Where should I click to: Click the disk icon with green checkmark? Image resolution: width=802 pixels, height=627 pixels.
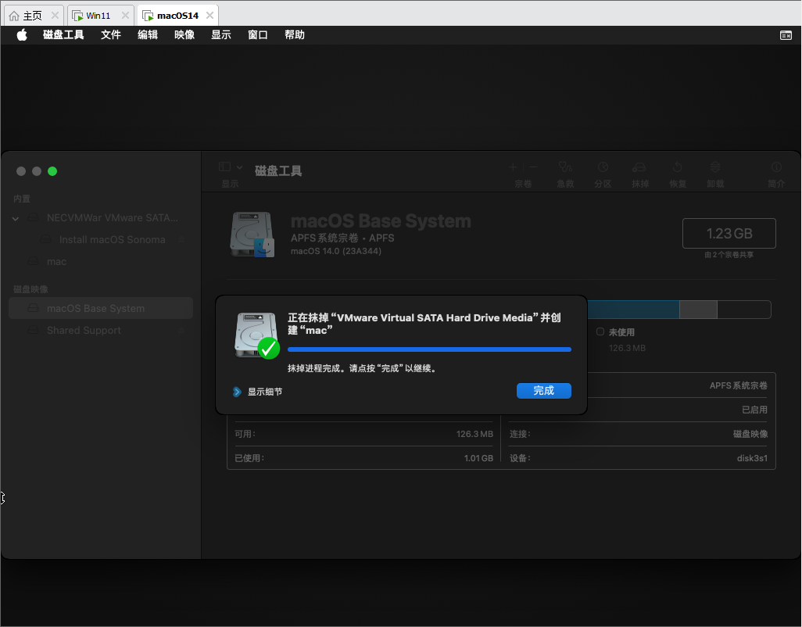point(256,335)
